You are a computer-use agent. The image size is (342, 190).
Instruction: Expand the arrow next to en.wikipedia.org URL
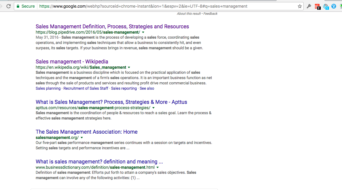point(129,67)
